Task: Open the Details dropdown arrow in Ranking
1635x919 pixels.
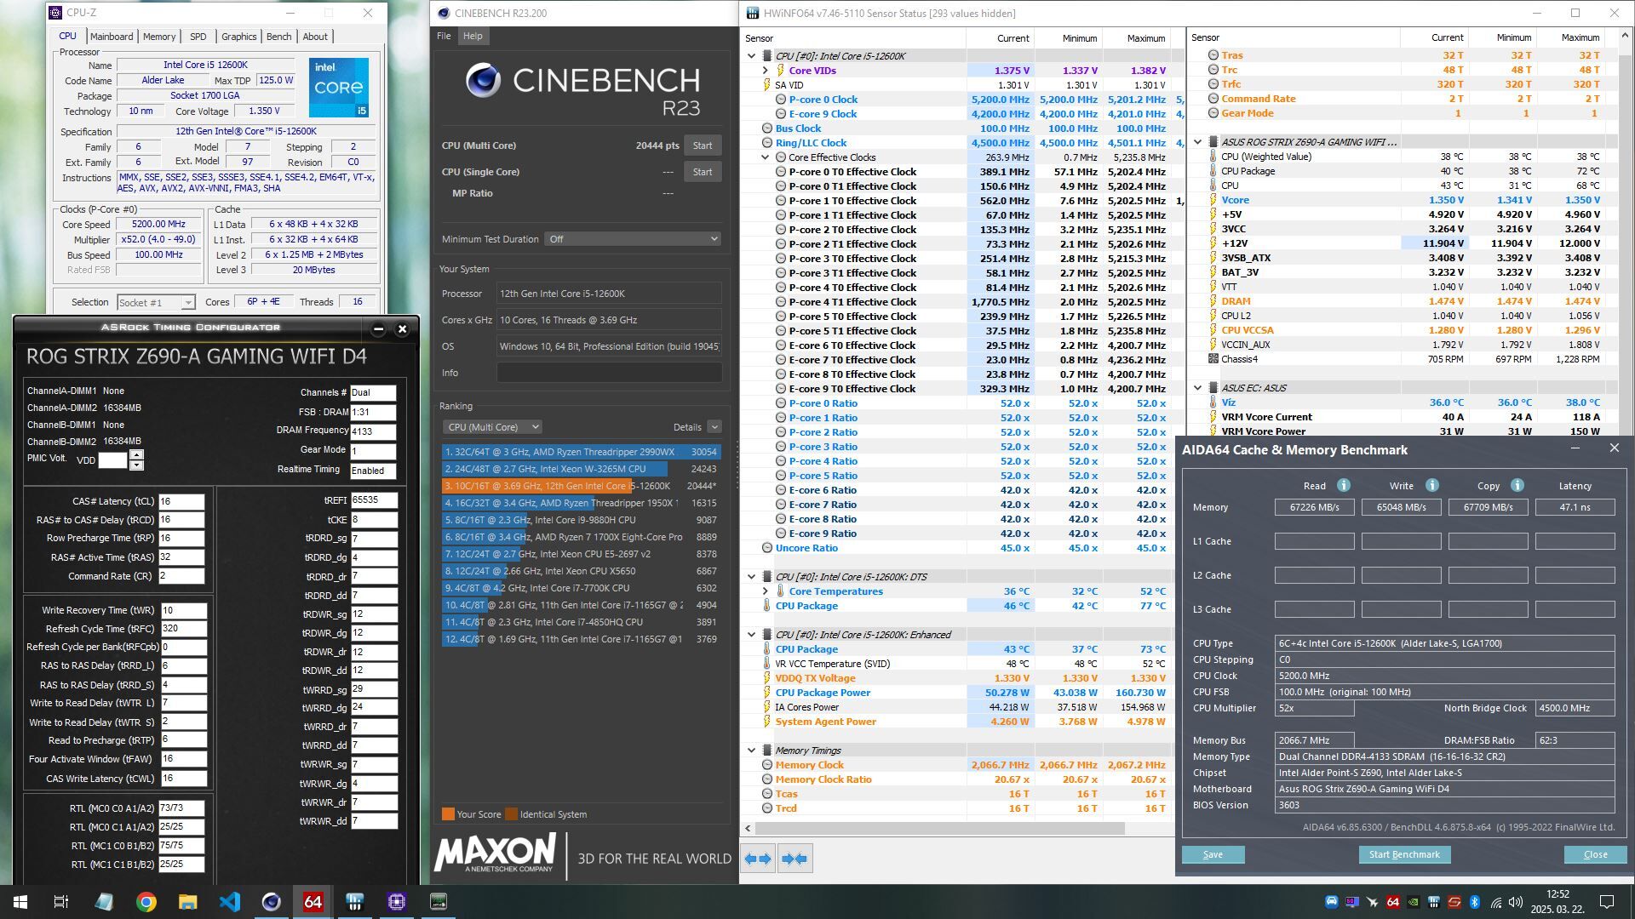Action: (x=714, y=427)
